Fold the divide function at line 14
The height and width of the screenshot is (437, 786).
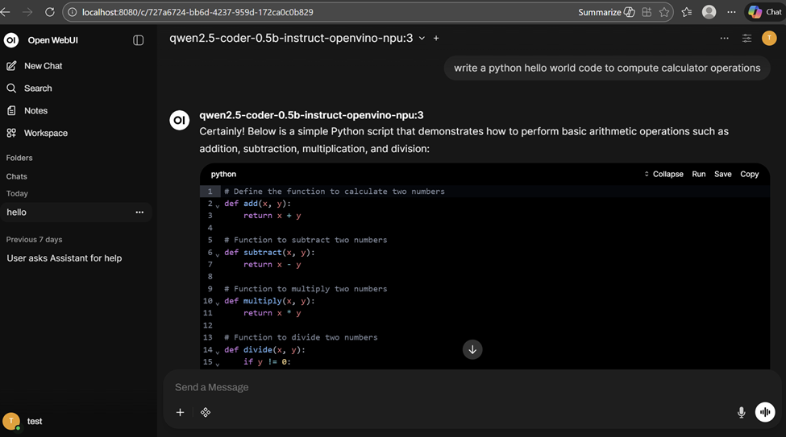tap(218, 352)
